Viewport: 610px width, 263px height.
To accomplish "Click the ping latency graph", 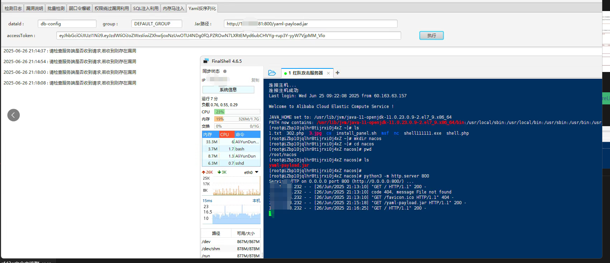I will [x=237, y=214].
